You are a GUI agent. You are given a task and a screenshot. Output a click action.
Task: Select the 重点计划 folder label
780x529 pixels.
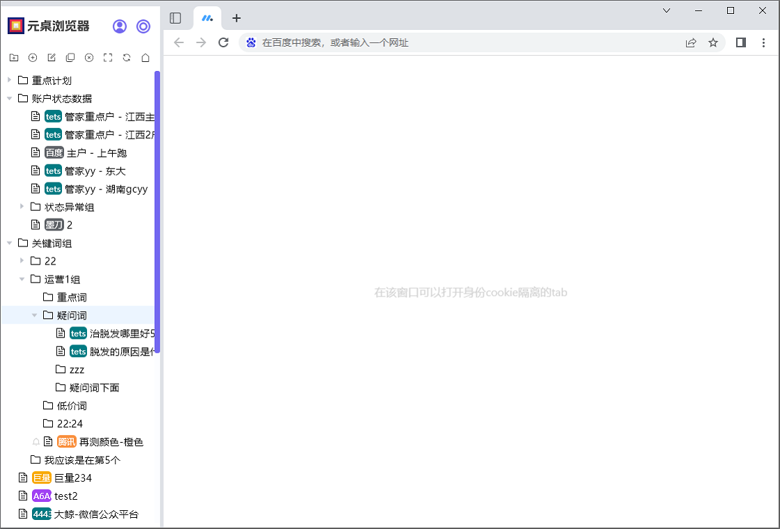(x=52, y=81)
